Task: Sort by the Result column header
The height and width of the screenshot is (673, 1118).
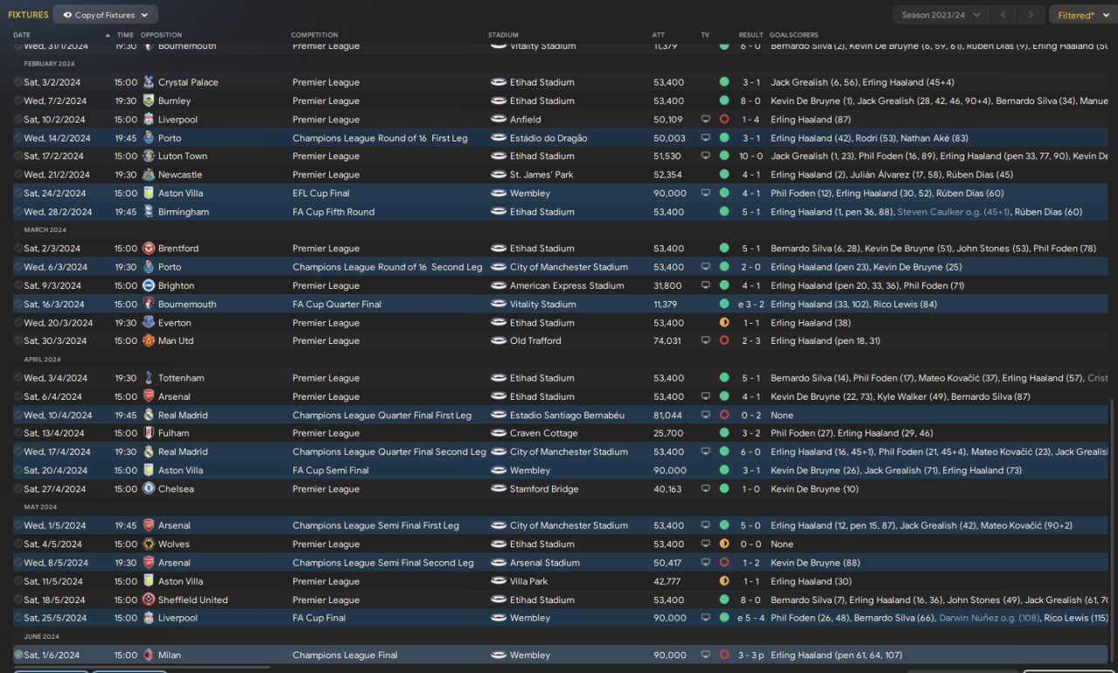Action: (x=751, y=35)
